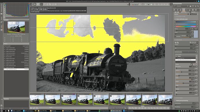Reset the Width slider to default
Viewport: 200px width, 112px height.
point(196,79)
